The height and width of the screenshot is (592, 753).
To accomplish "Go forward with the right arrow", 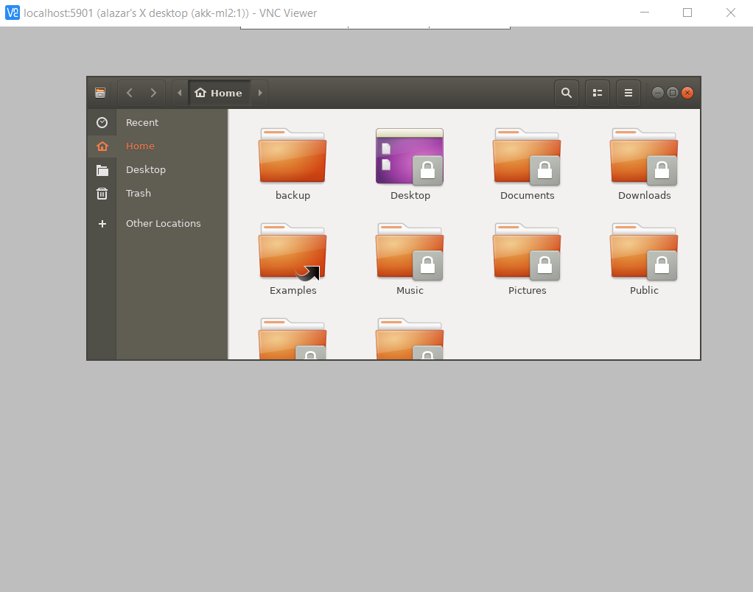I will pos(153,93).
